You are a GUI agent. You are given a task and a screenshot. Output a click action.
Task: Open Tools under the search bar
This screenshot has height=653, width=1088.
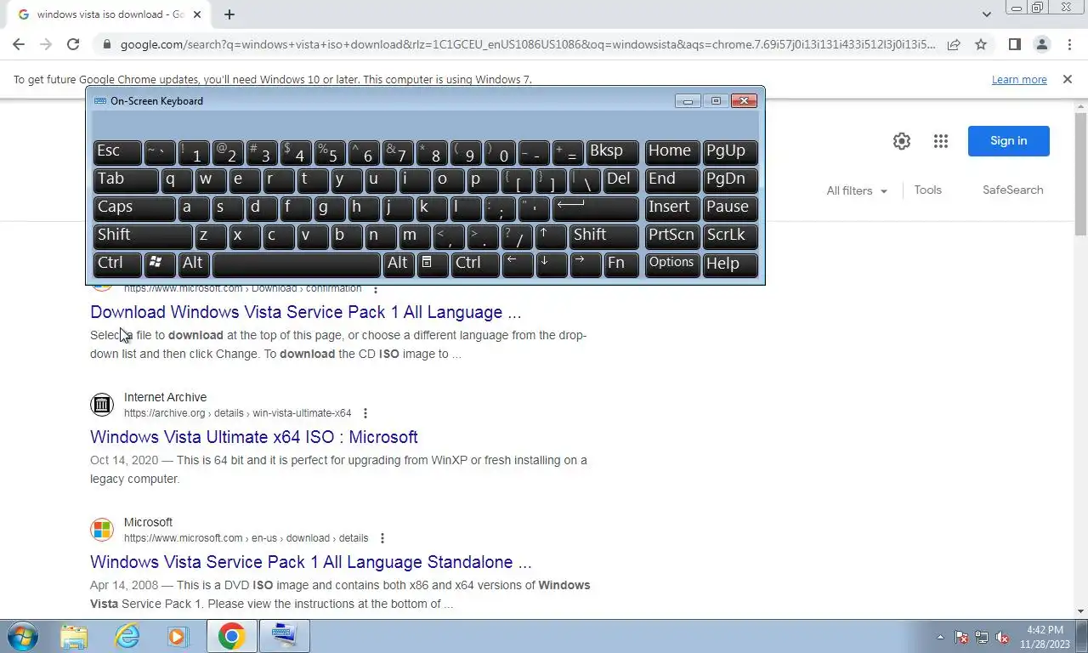click(x=927, y=190)
